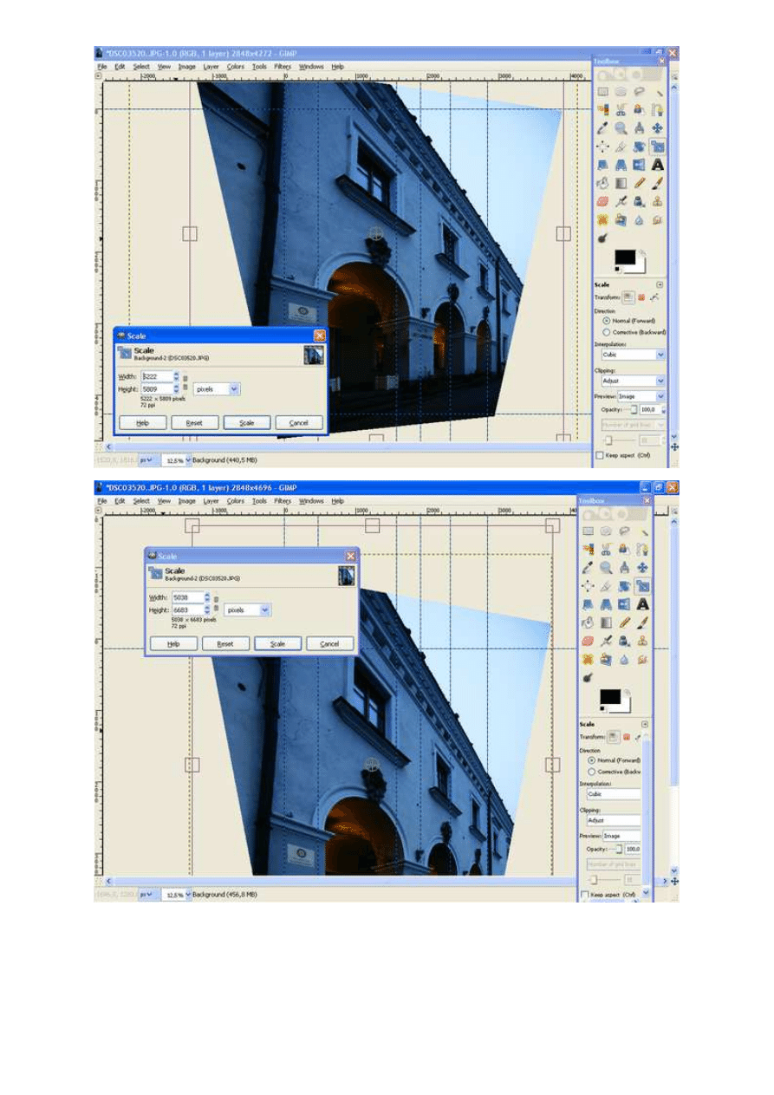Image resolution: width=774 pixels, height=1095 pixels.
Task: Select the Bucket Fill tool
Action: 602,183
